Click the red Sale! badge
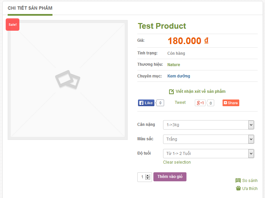 12,25
